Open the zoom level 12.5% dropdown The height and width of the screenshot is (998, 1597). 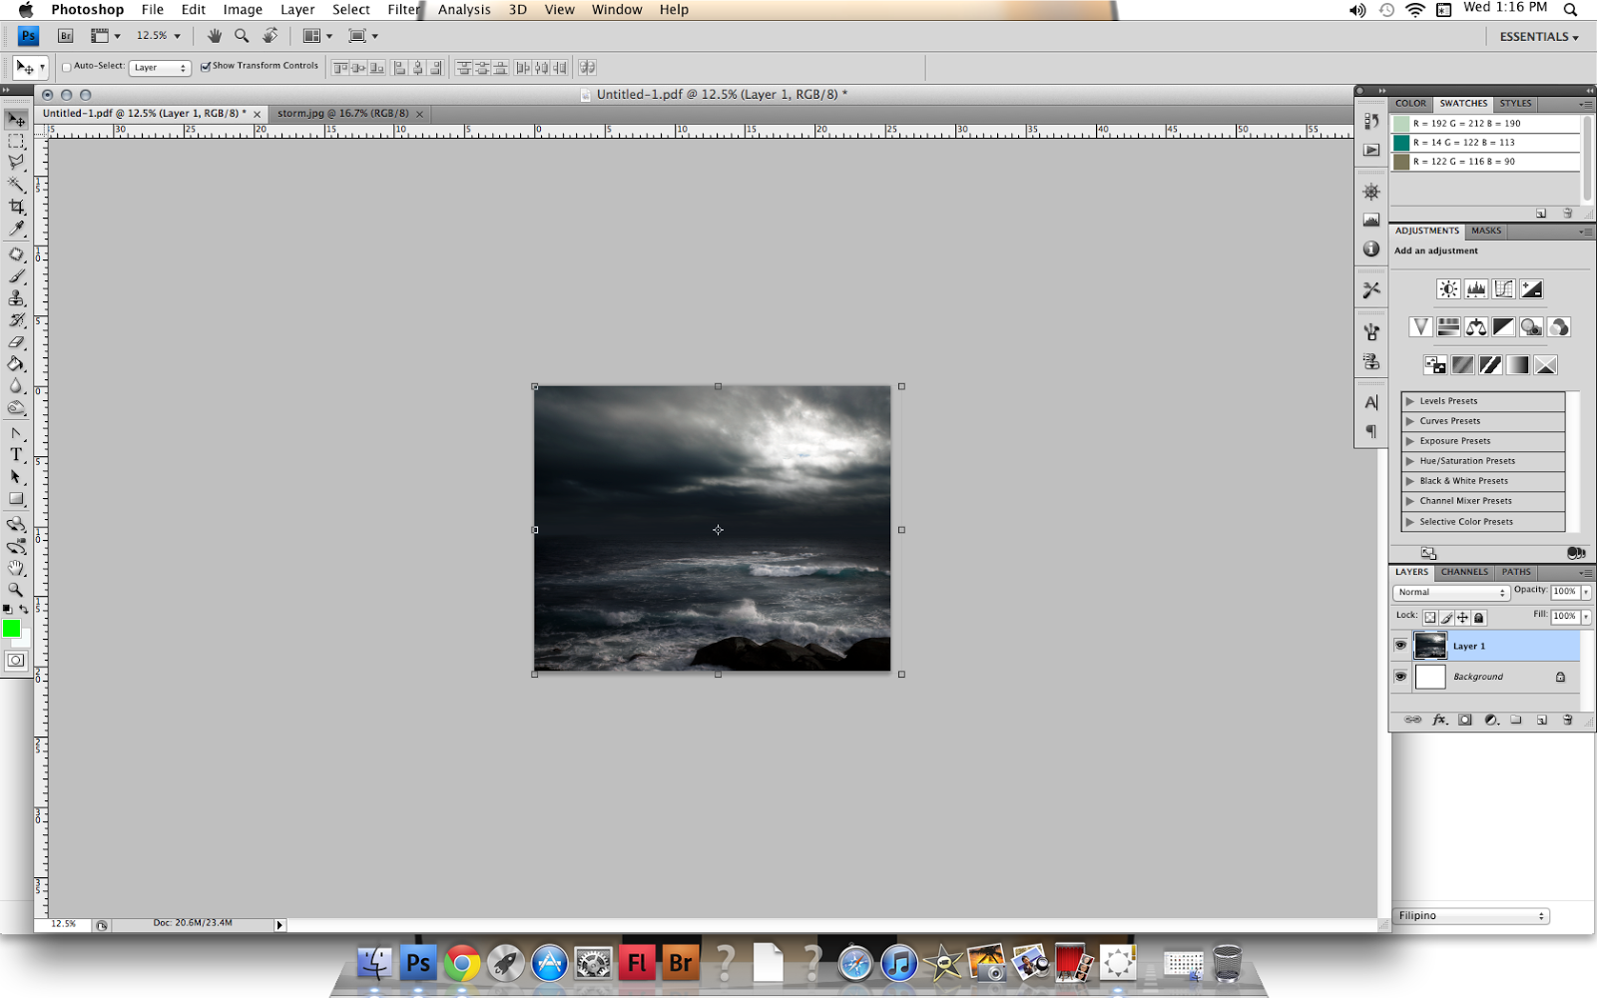coord(178,36)
